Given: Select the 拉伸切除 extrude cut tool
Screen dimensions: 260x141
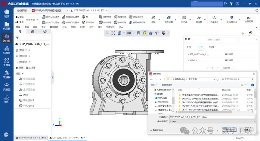Looking at the screenshot, I should 105,17.
